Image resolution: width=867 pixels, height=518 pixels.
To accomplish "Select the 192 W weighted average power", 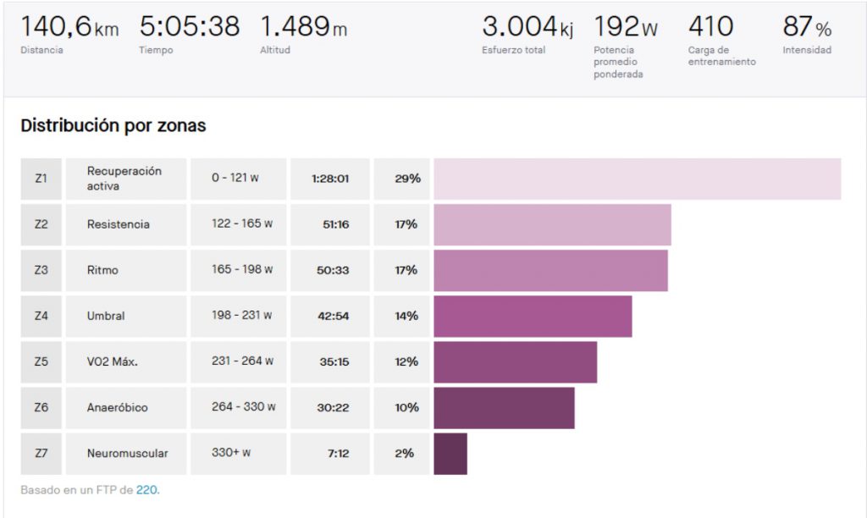I will click(626, 27).
